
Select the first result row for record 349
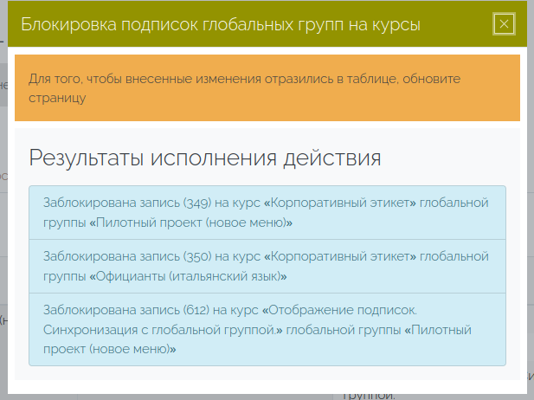coord(267,212)
